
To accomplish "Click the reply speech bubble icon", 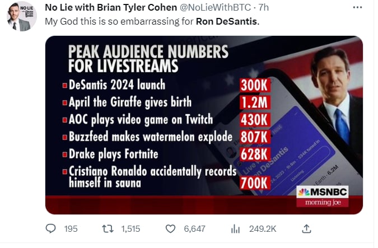I will (50, 228).
